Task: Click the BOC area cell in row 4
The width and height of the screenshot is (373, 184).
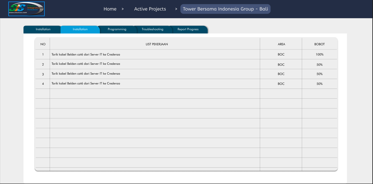Action: pos(281,84)
